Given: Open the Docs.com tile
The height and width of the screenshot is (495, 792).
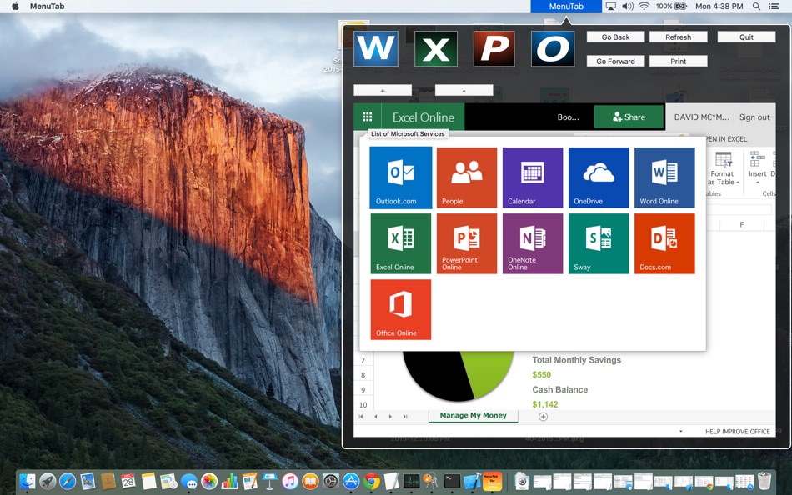Looking at the screenshot, I should pyautogui.click(x=664, y=243).
